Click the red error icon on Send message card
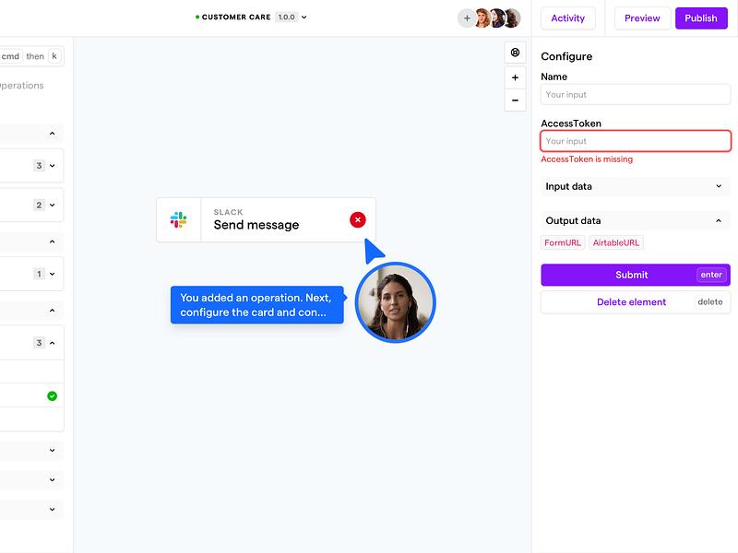 click(x=358, y=219)
